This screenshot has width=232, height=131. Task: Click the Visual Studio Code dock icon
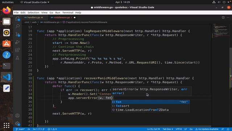(7, 77)
